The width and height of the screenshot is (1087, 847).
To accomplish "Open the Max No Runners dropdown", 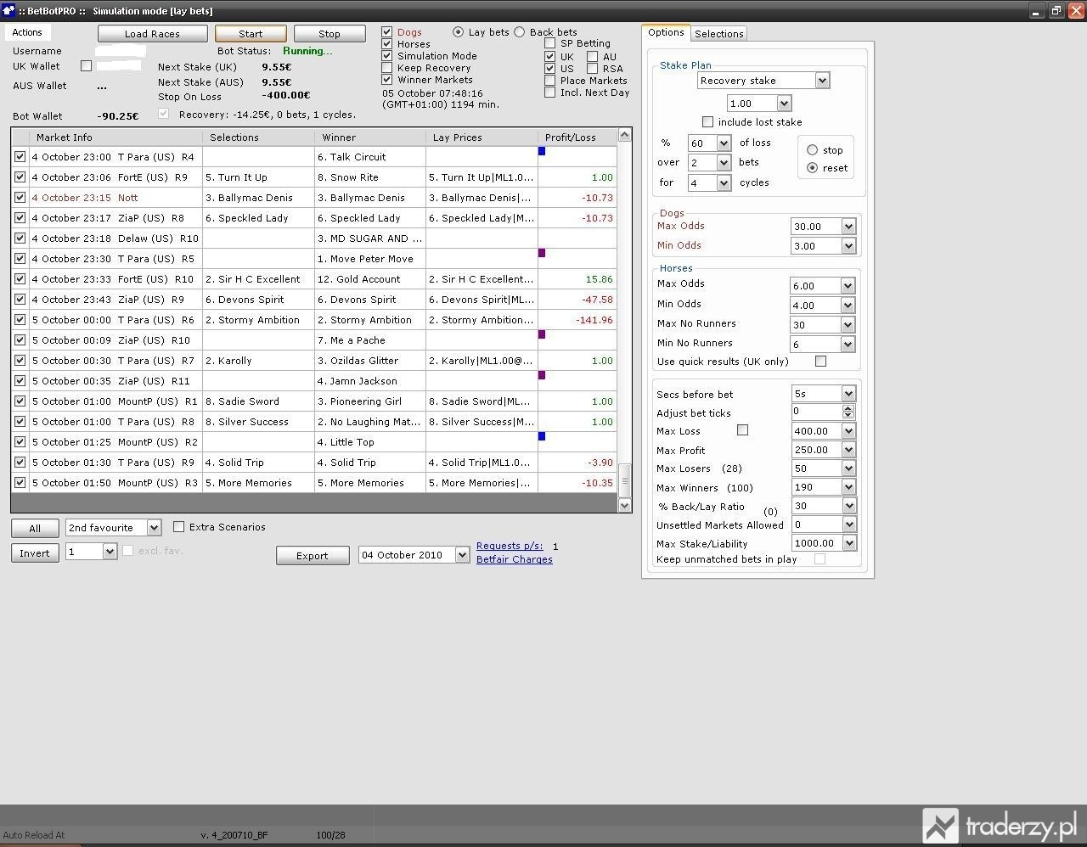I will tap(848, 325).
